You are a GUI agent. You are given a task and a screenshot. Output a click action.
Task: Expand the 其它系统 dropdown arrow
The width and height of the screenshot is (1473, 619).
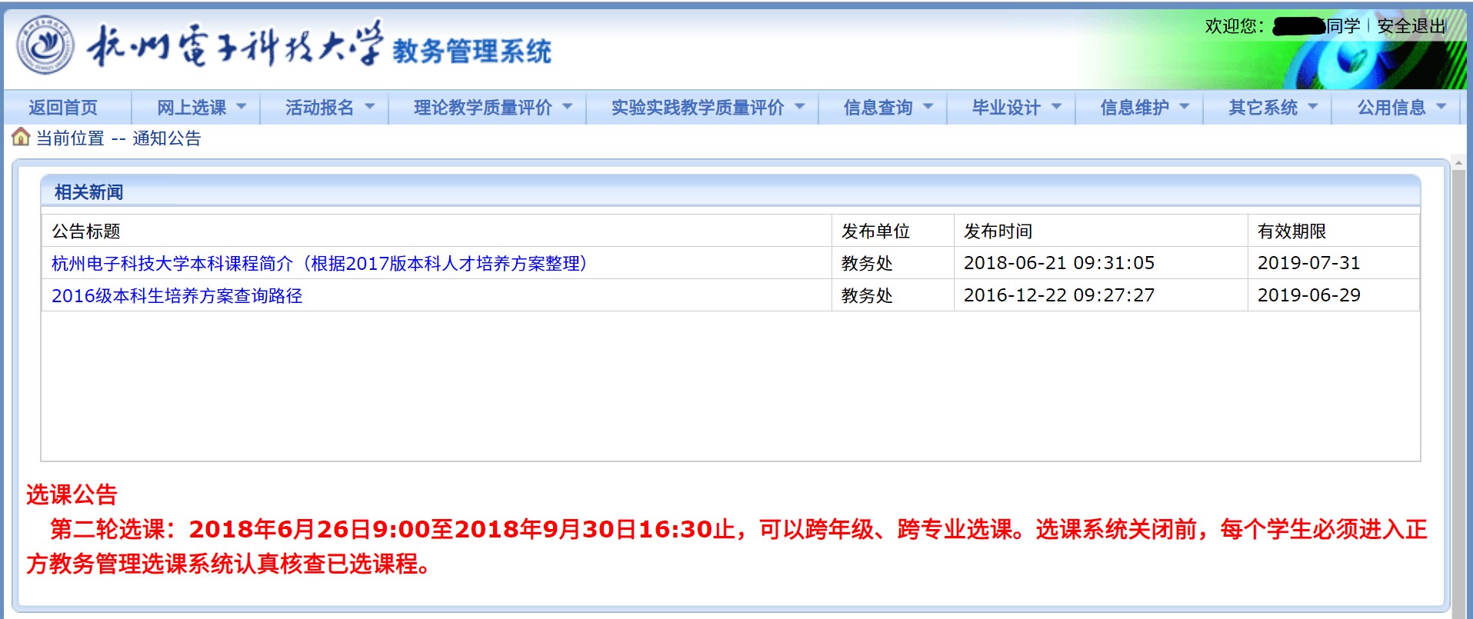[1313, 107]
